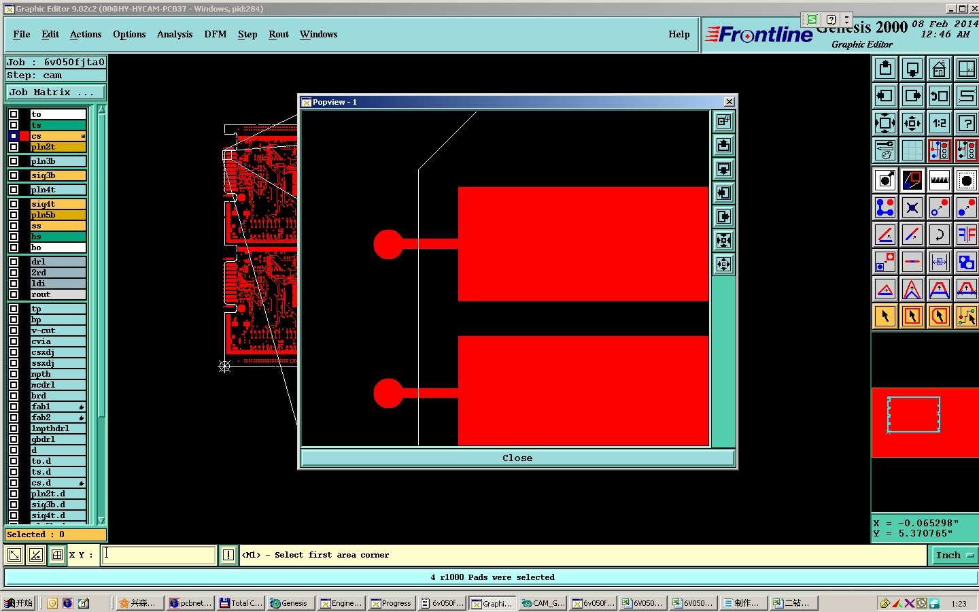Select the net select tool icon

pyautogui.click(x=967, y=316)
